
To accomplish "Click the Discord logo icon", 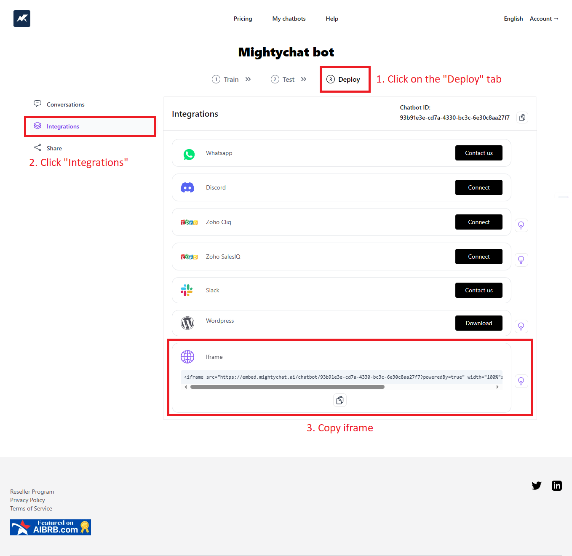I will tap(187, 187).
